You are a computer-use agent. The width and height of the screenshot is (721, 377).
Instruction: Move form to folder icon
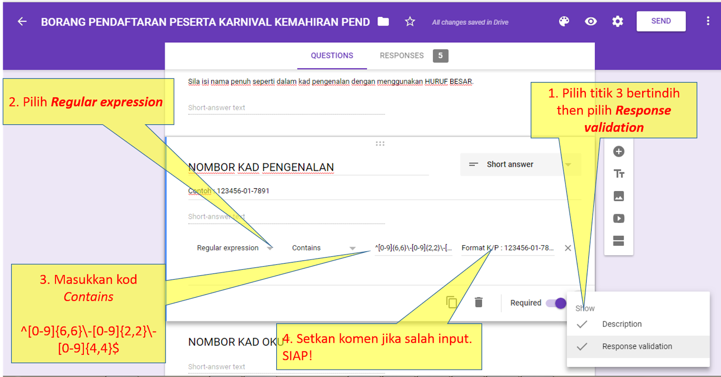click(x=383, y=21)
